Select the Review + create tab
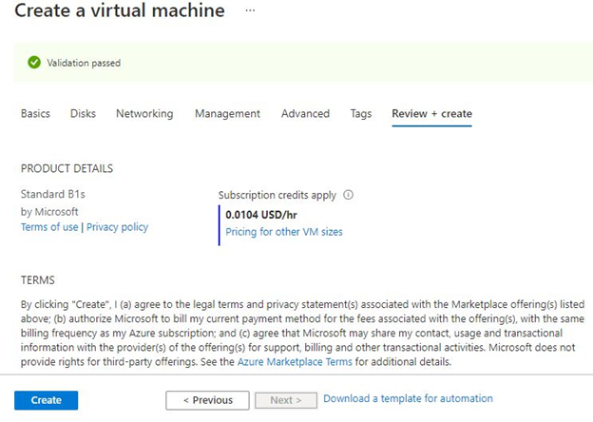Viewport: 593px width, 422px height. (x=431, y=114)
